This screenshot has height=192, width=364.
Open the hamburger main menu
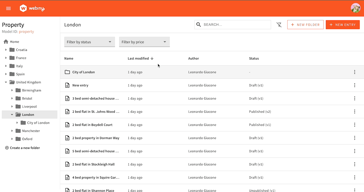[x=8, y=8]
